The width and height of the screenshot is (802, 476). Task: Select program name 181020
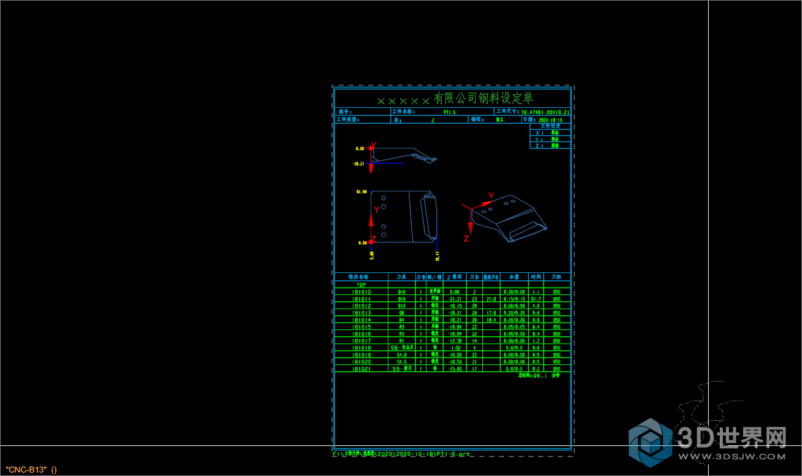[x=361, y=362]
